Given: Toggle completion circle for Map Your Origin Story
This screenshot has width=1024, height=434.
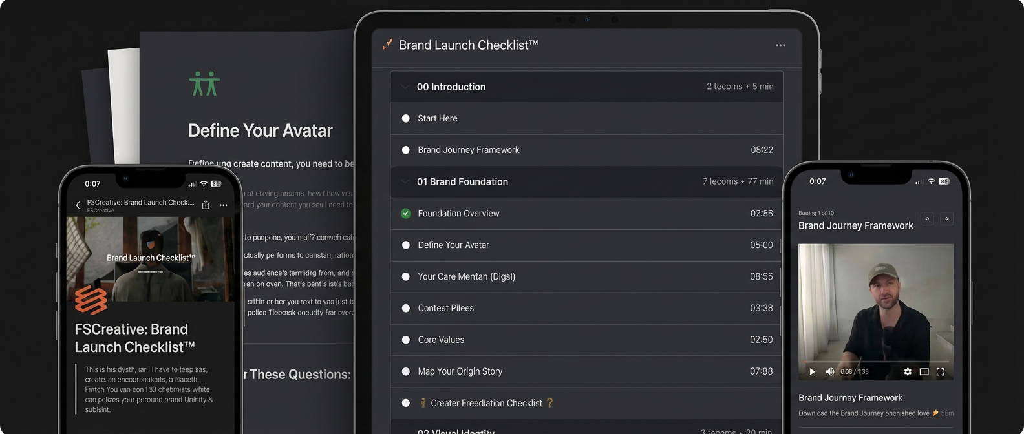Looking at the screenshot, I should tap(406, 371).
